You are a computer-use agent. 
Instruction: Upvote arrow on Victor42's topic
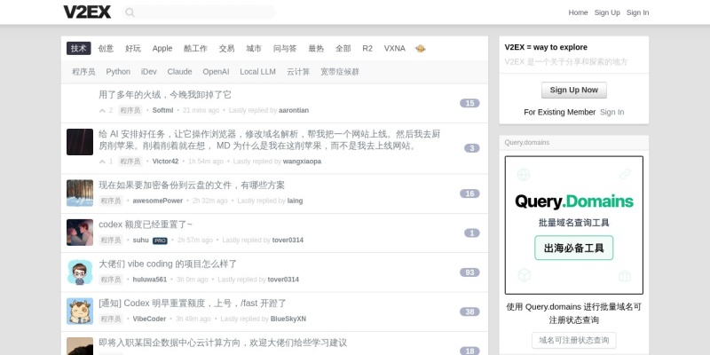(102, 162)
